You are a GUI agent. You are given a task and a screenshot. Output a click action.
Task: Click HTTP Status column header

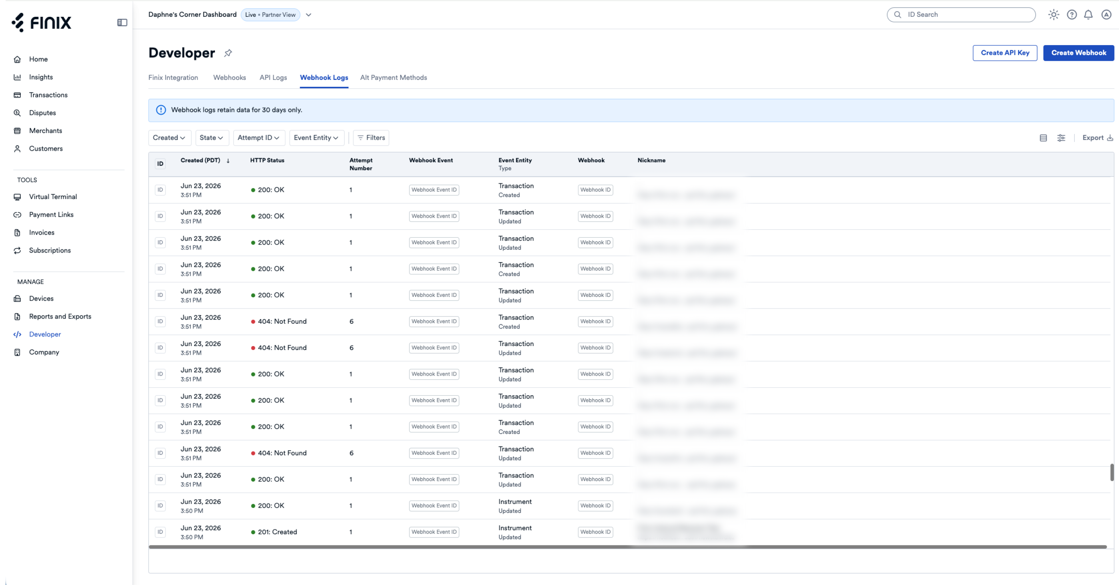tap(267, 160)
